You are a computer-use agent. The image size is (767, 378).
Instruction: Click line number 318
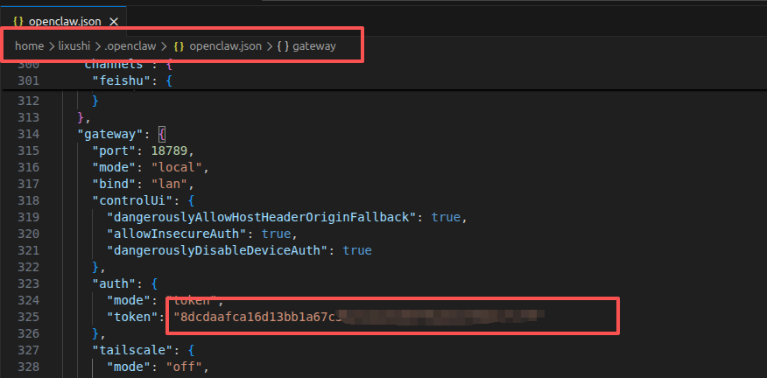[28, 200]
